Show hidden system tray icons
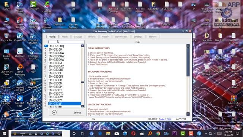The width and height of the screenshot is (243, 137). click(206, 134)
